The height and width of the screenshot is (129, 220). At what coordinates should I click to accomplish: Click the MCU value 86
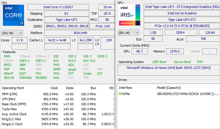[107, 20]
